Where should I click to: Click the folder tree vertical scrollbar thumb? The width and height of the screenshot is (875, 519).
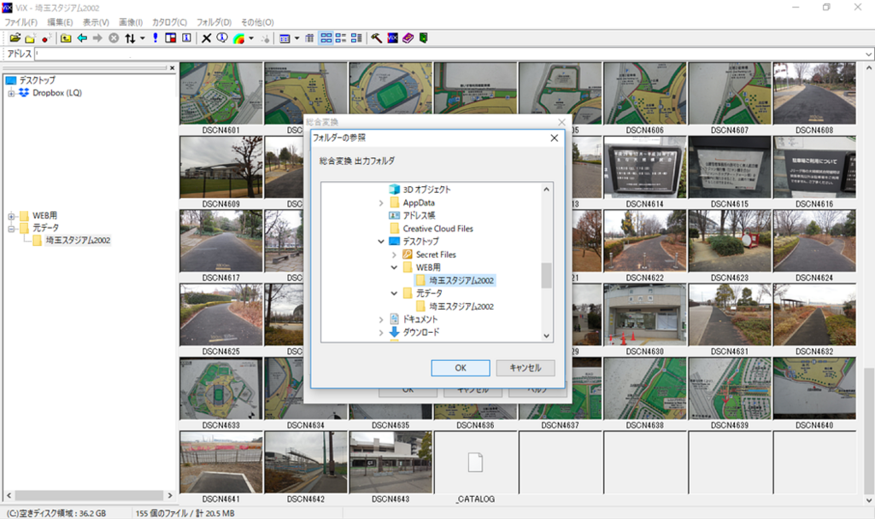point(546,276)
